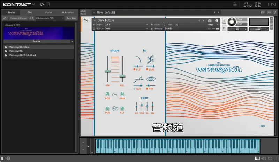Go to previous multi with left arrow
The image size is (279, 162).
point(214,13)
